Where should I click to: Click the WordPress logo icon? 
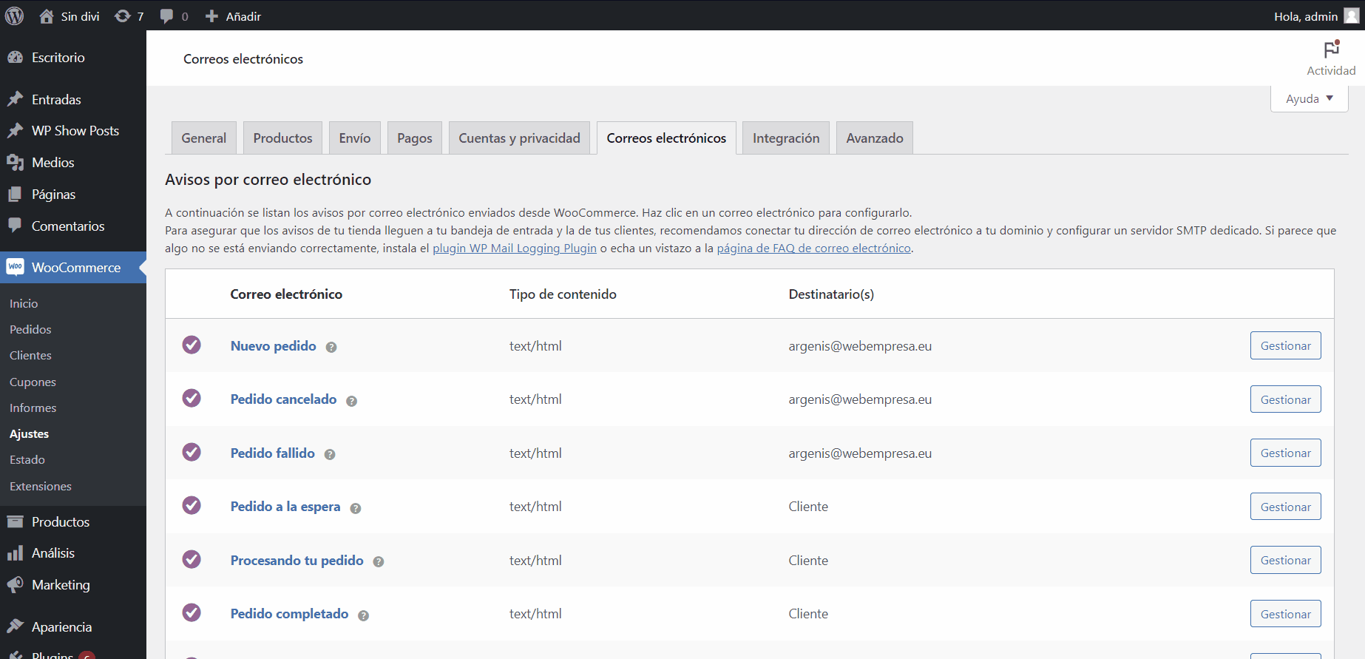click(x=14, y=16)
